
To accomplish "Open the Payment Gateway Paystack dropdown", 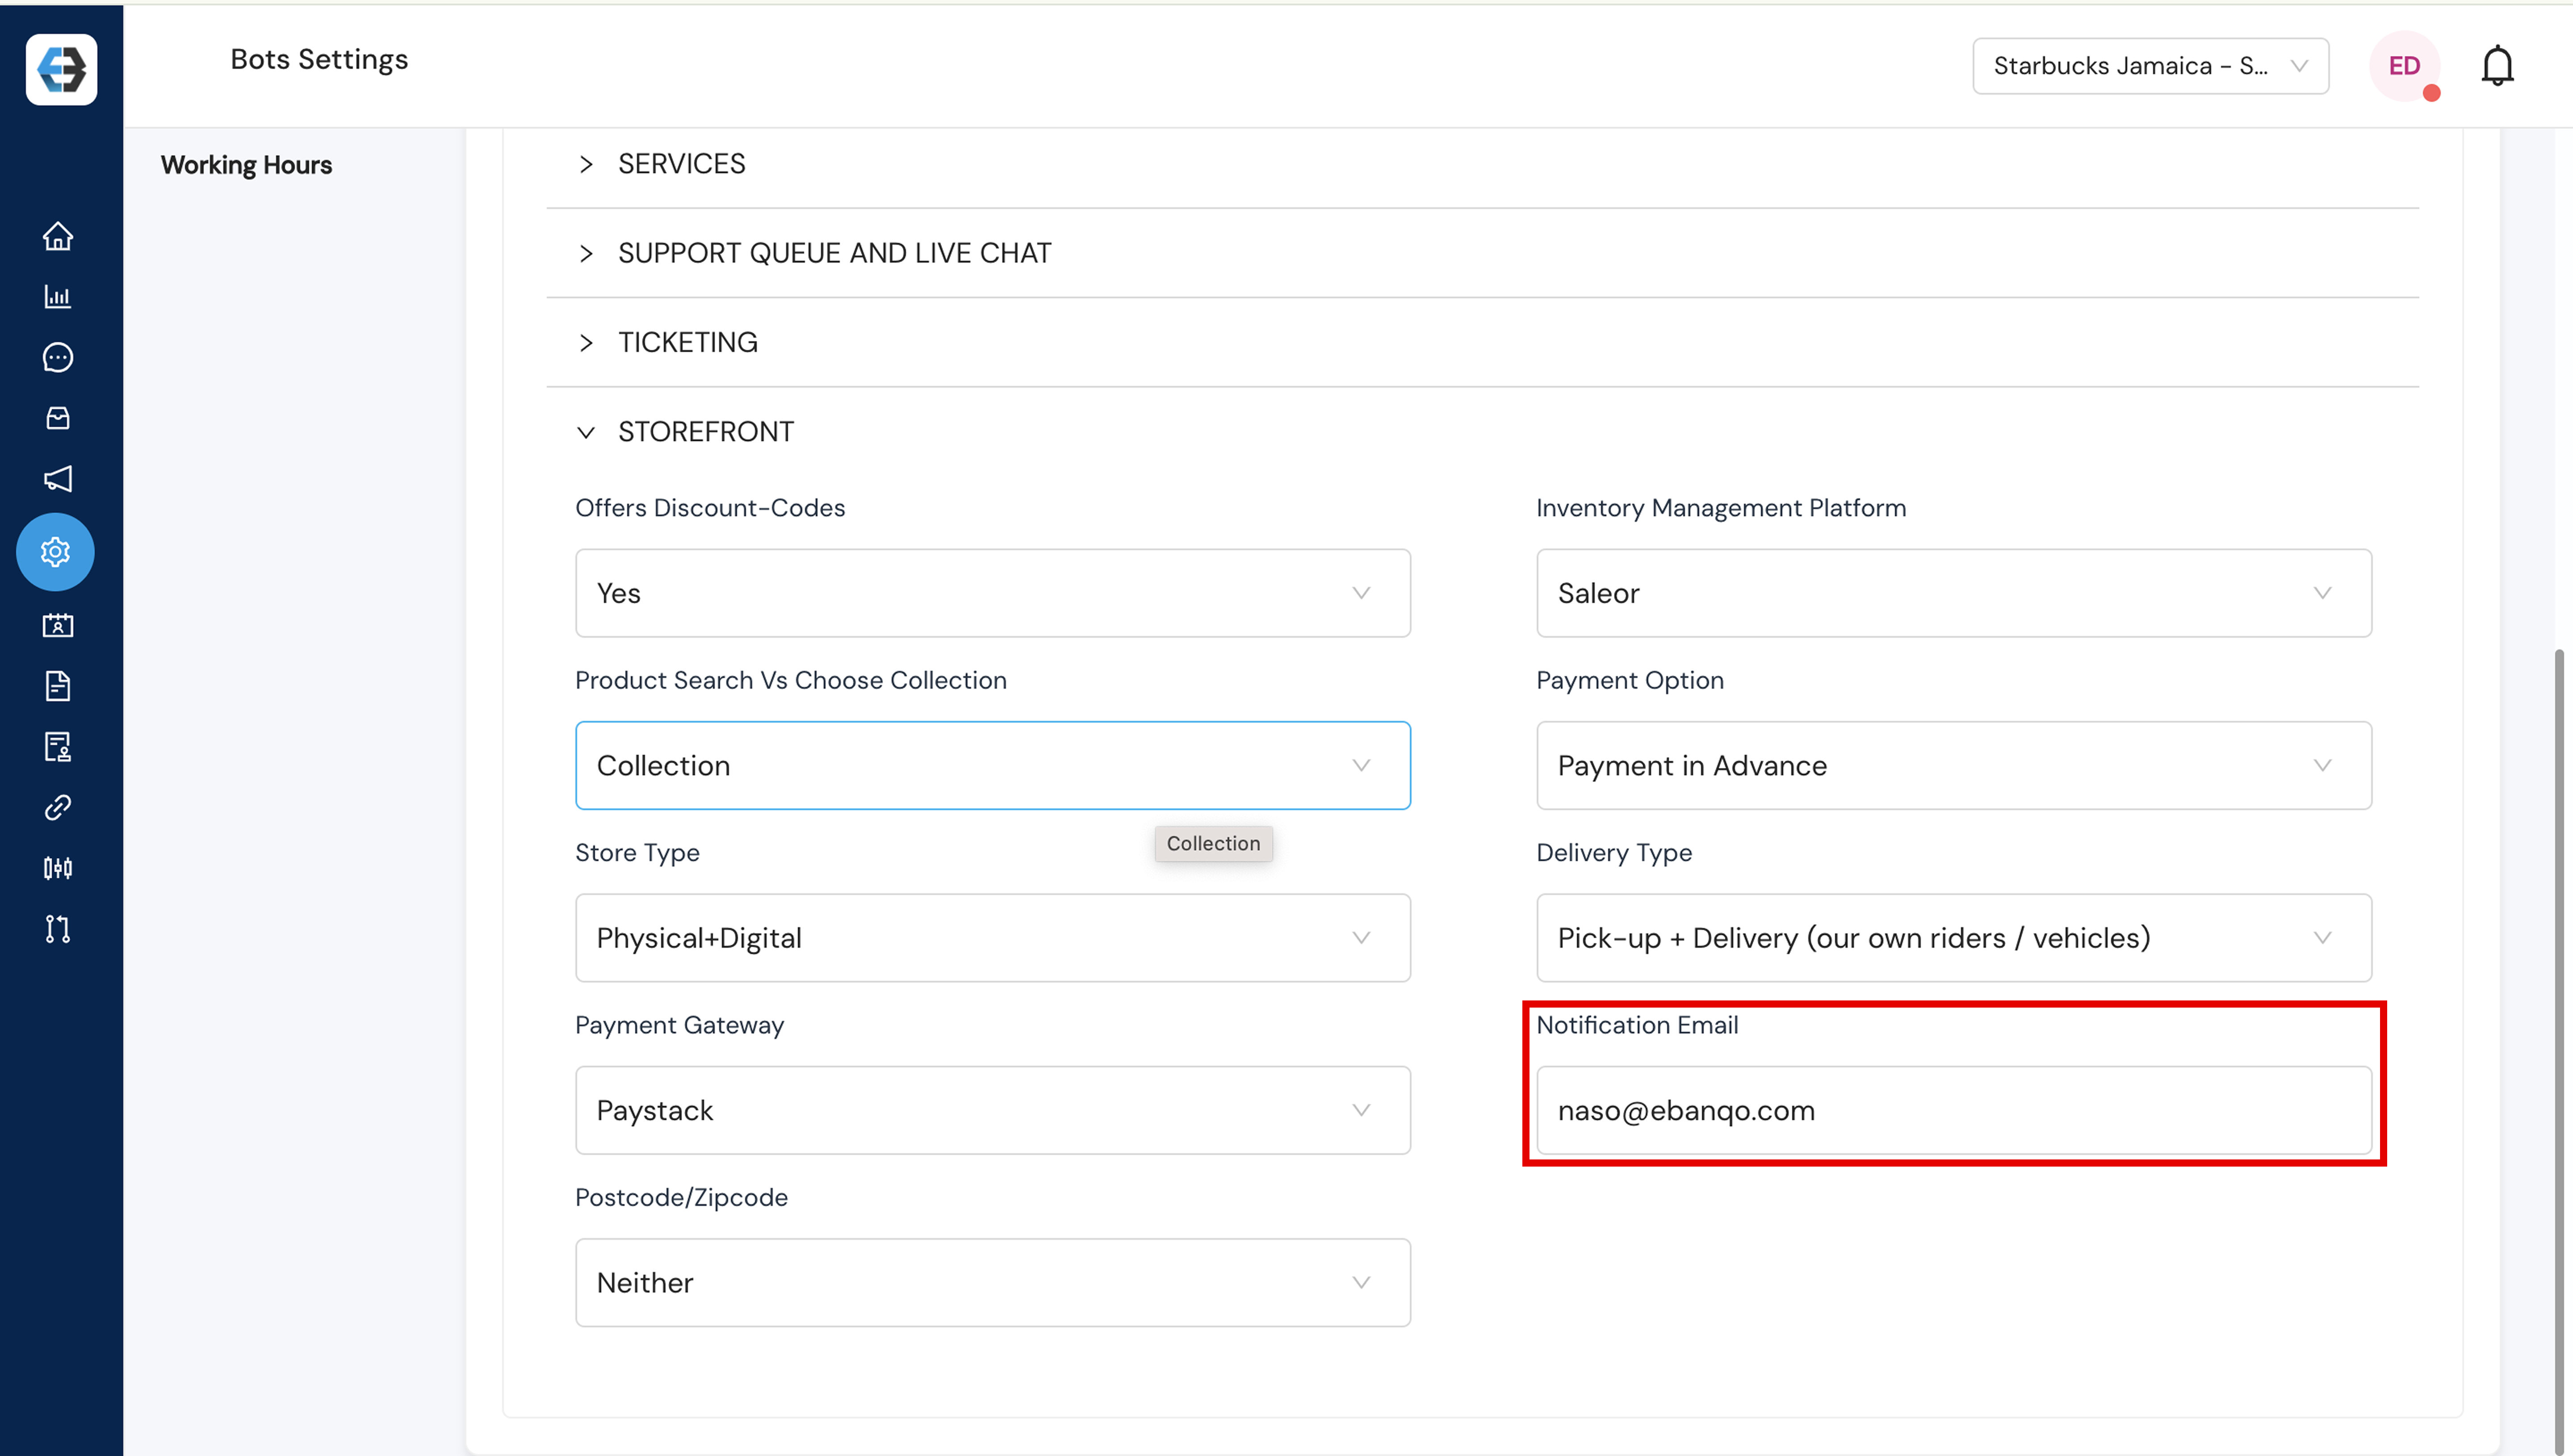I will pos(992,1110).
